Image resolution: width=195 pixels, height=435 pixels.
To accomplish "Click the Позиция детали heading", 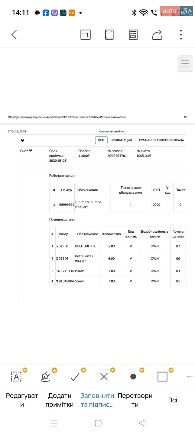I will 62,219.
